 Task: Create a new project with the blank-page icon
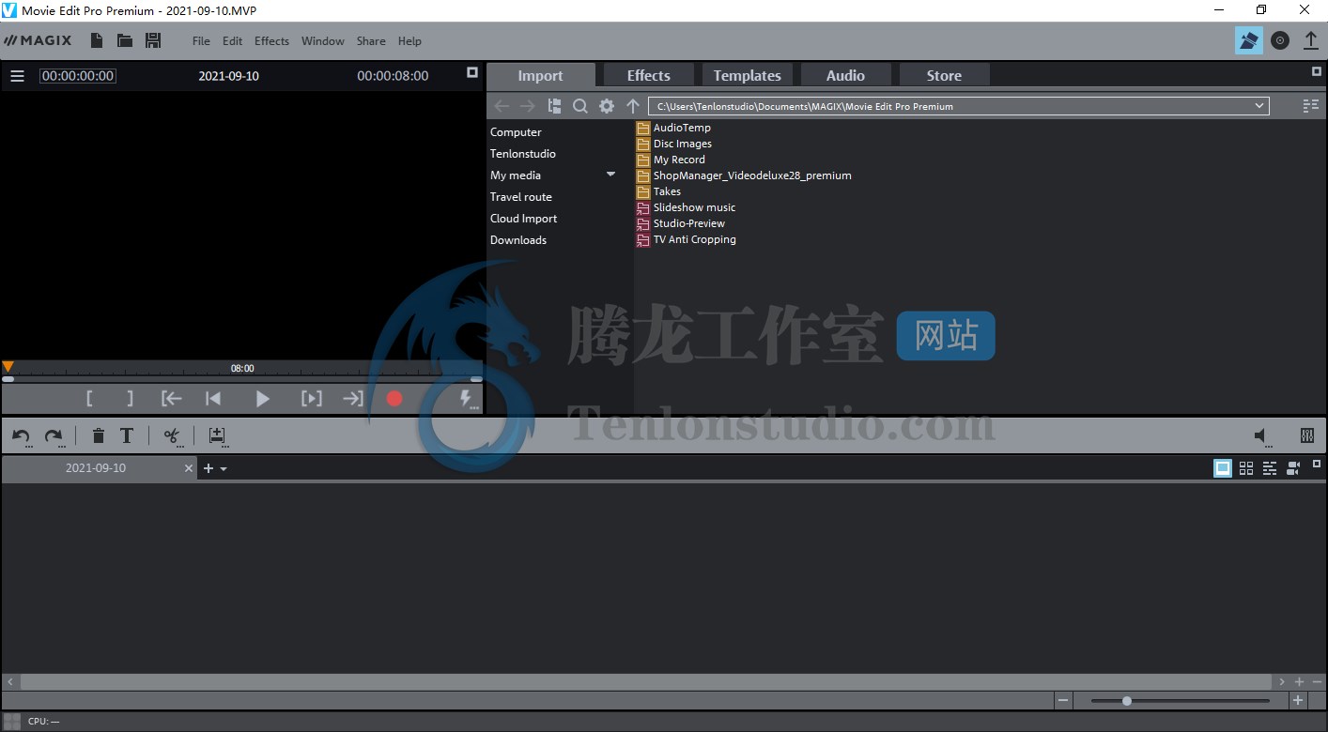pyautogui.click(x=97, y=40)
